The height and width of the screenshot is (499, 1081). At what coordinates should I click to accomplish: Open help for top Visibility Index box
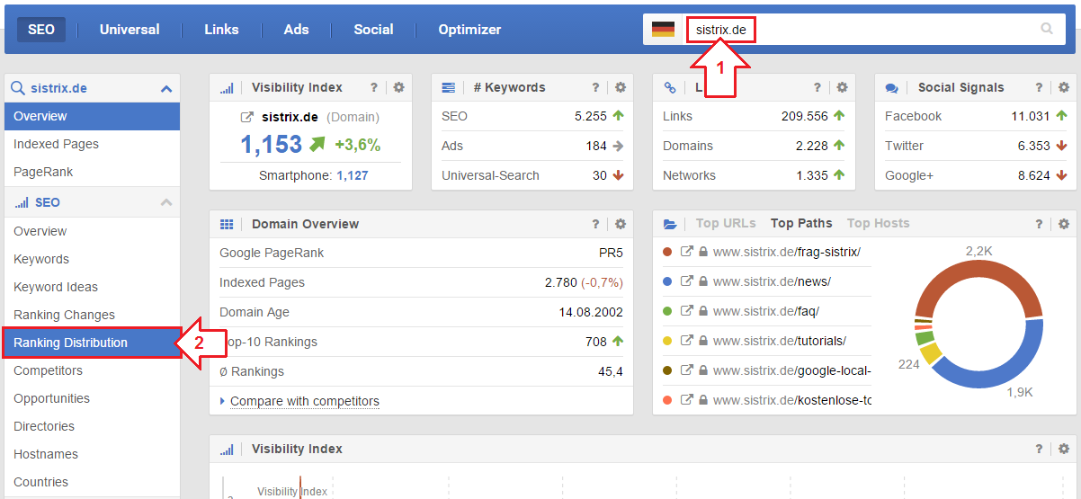pos(374,87)
